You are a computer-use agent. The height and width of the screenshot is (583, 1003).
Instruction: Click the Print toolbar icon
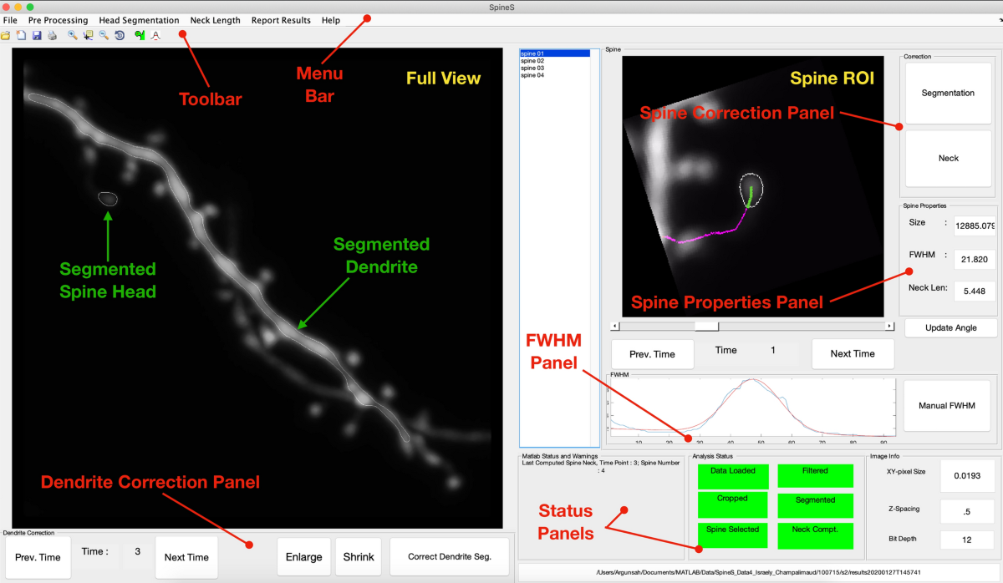point(52,36)
